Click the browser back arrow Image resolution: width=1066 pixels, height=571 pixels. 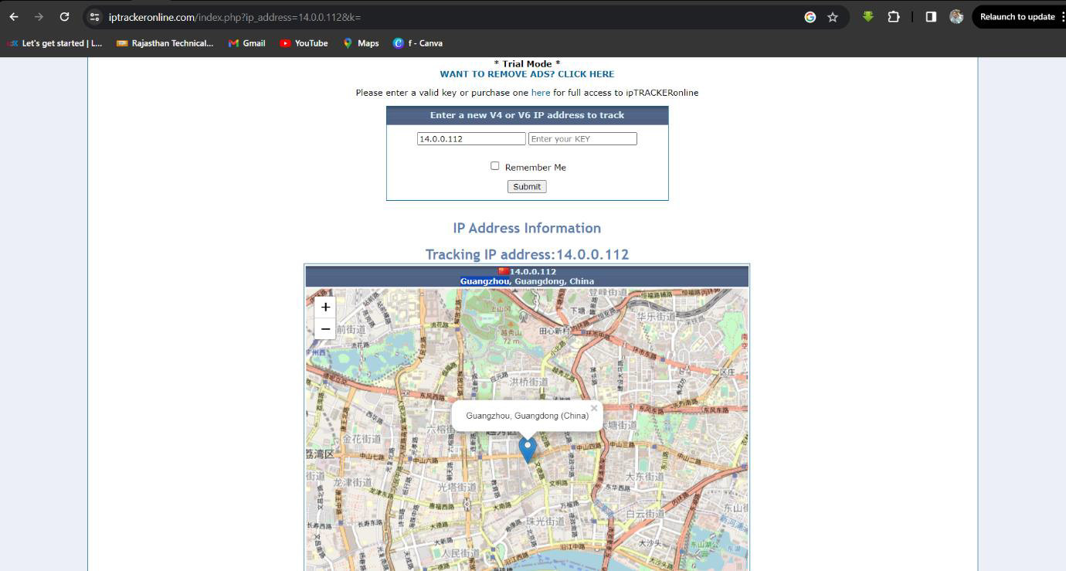pos(14,17)
